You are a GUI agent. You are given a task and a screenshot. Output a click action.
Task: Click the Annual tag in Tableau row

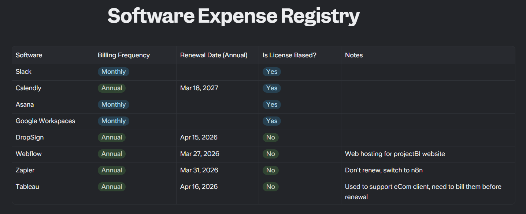112,187
